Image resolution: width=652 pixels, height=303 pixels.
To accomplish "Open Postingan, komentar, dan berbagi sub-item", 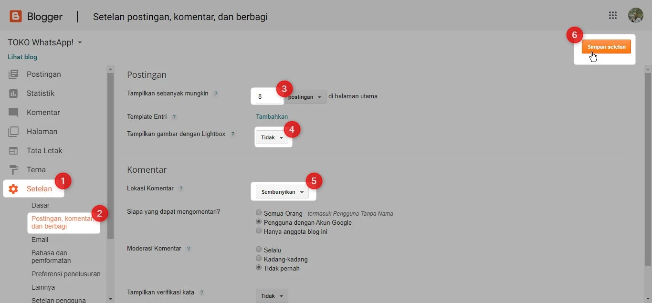I will (63, 222).
